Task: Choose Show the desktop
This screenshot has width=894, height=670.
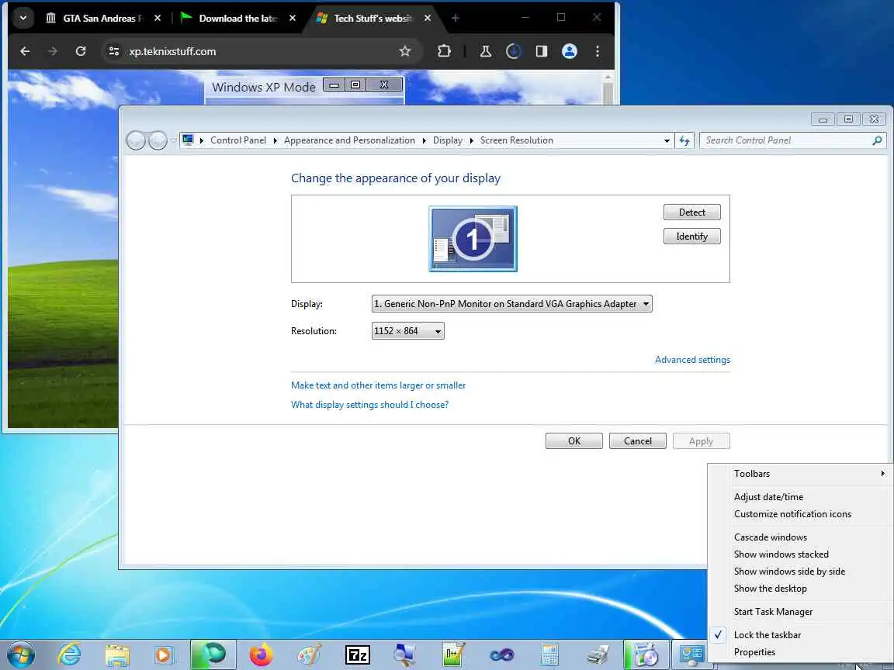Action: pos(771,589)
